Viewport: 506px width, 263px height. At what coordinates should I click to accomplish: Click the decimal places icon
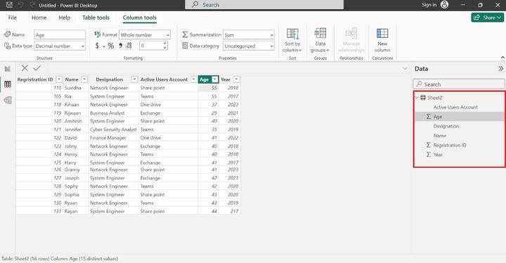click(129, 46)
